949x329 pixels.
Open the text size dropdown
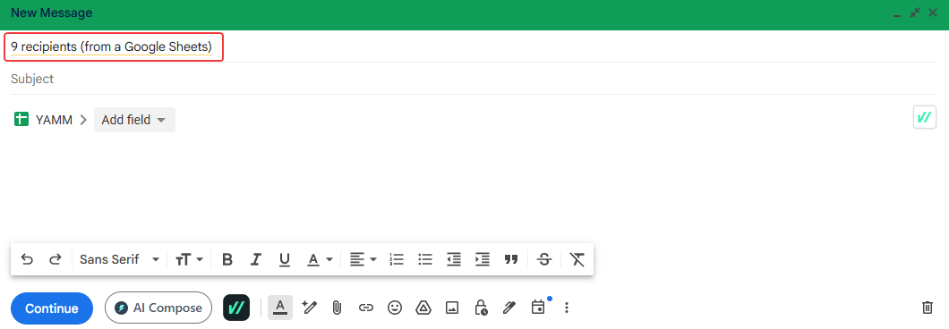tap(189, 259)
